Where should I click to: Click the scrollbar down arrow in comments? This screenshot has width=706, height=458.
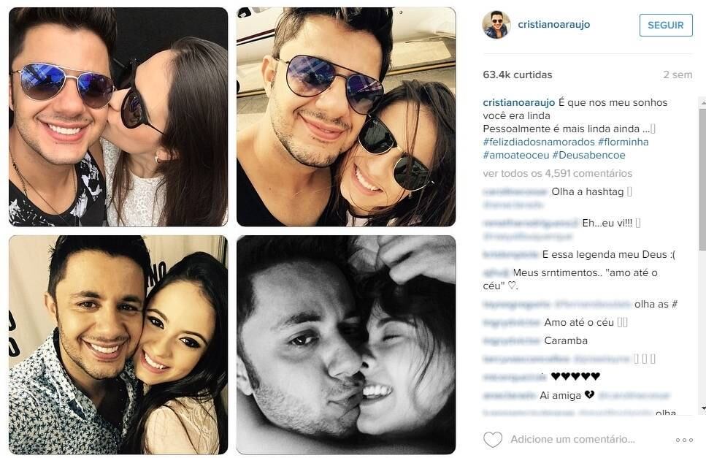[702, 408]
